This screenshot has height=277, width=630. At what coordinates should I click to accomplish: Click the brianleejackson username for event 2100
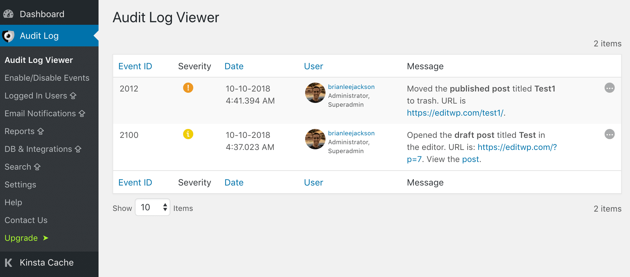(x=351, y=133)
